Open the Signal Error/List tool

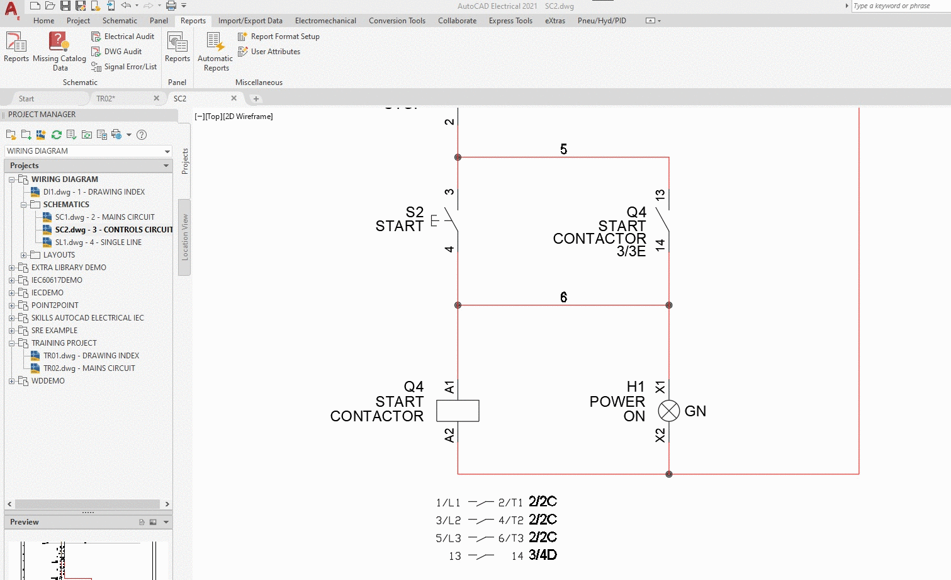pyautogui.click(x=124, y=67)
